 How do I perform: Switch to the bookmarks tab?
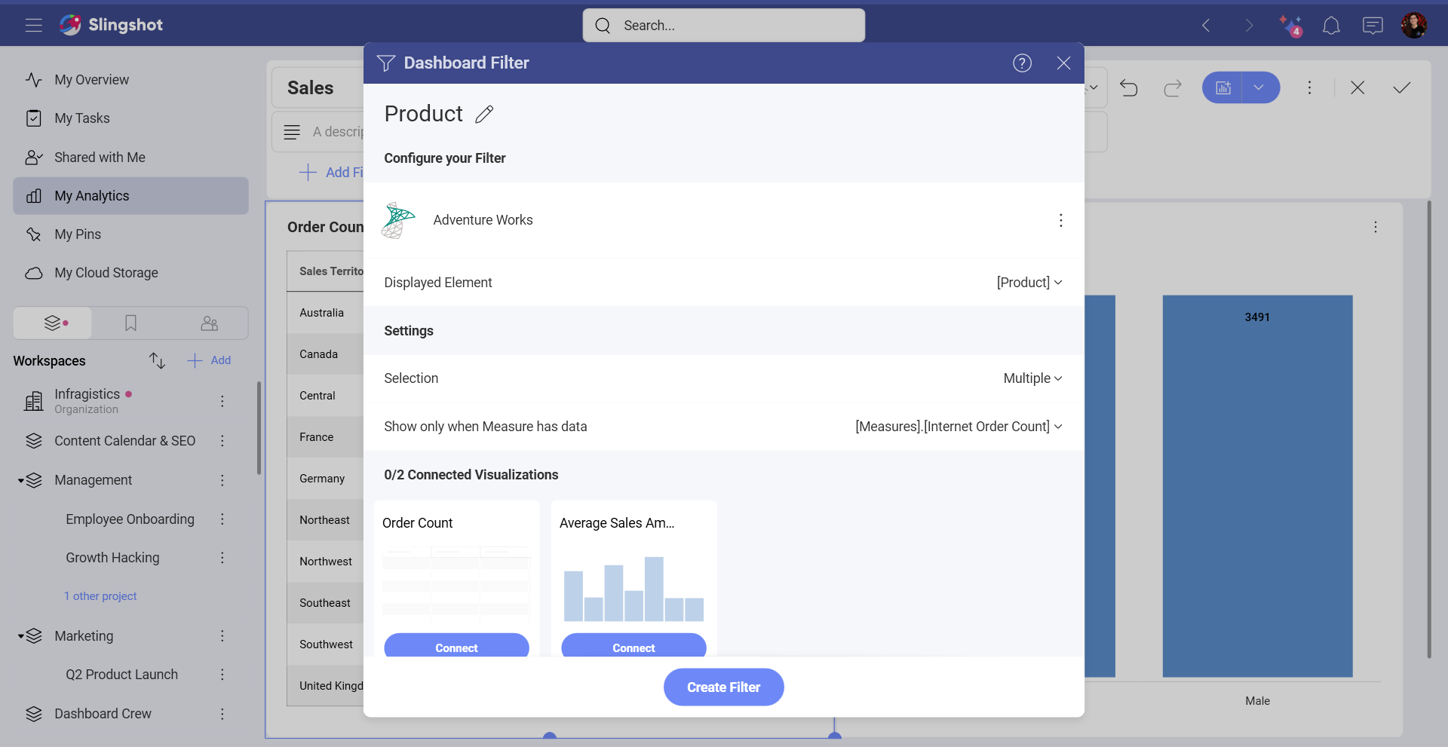click(130, 323)
